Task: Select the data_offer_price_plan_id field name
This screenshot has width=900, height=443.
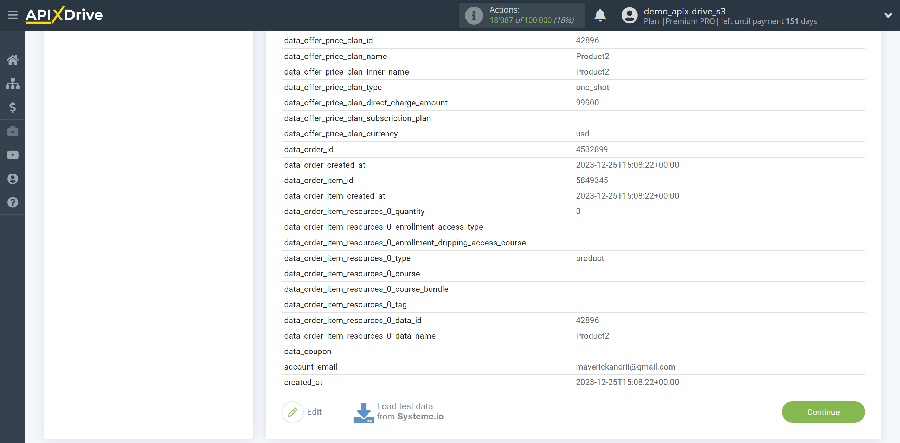Action: tap(328, 40)
